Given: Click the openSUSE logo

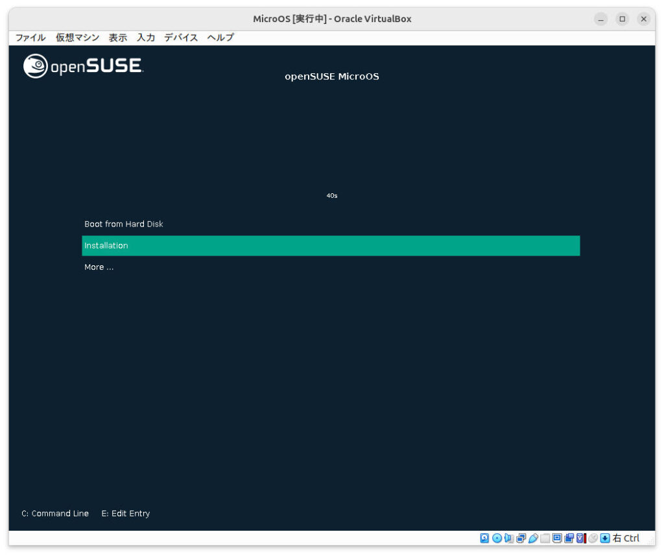Looking at the screenshot, I should pyautogui.click(x=84, y=66).
